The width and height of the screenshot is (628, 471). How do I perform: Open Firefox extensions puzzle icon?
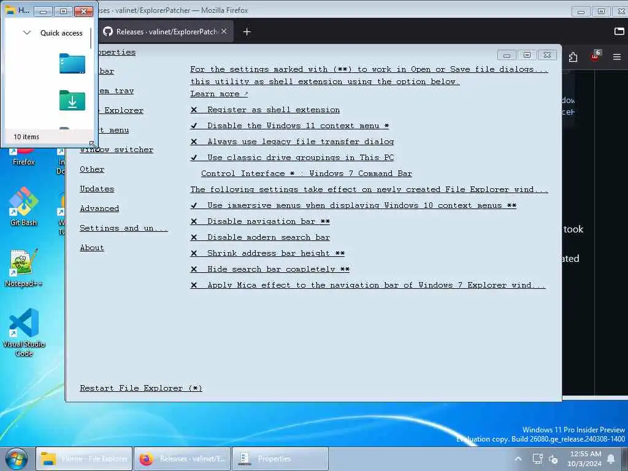tap(573, 57)
